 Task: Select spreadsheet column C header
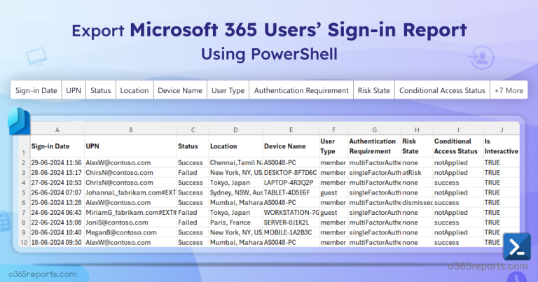193,130
